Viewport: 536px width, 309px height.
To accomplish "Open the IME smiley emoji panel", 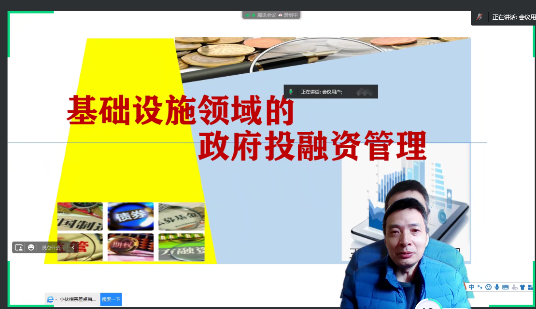I will [489, 287].
